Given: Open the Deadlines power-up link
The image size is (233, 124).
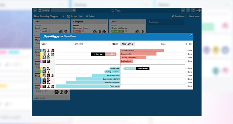Looking at the screenshot, I should click(x=178, y=16).
